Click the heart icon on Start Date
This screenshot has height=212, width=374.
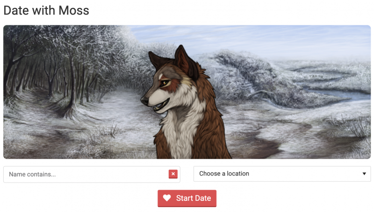pyautogui.click(x=167, y=198)
